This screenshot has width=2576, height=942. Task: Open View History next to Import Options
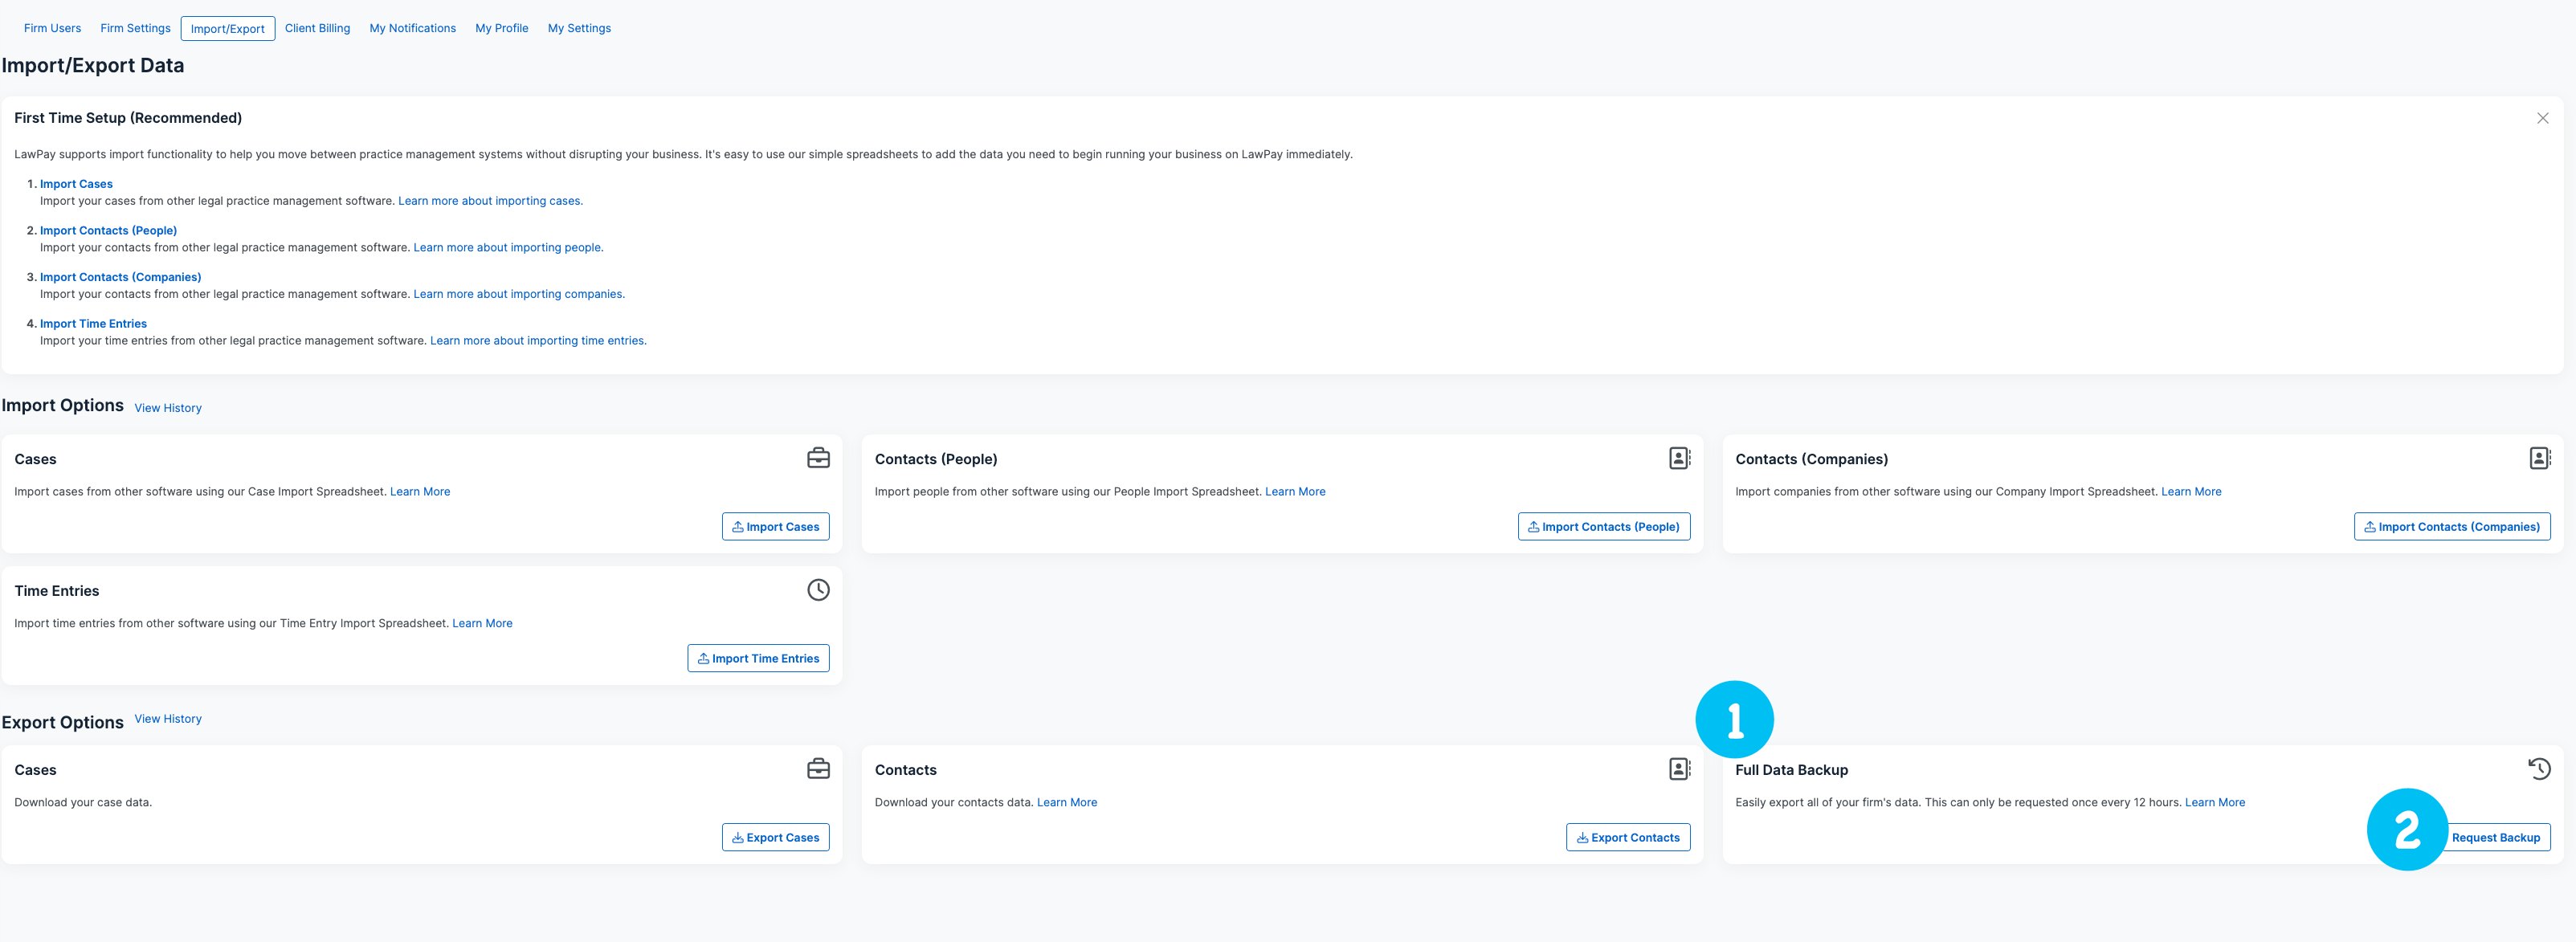tap(168, 408)
